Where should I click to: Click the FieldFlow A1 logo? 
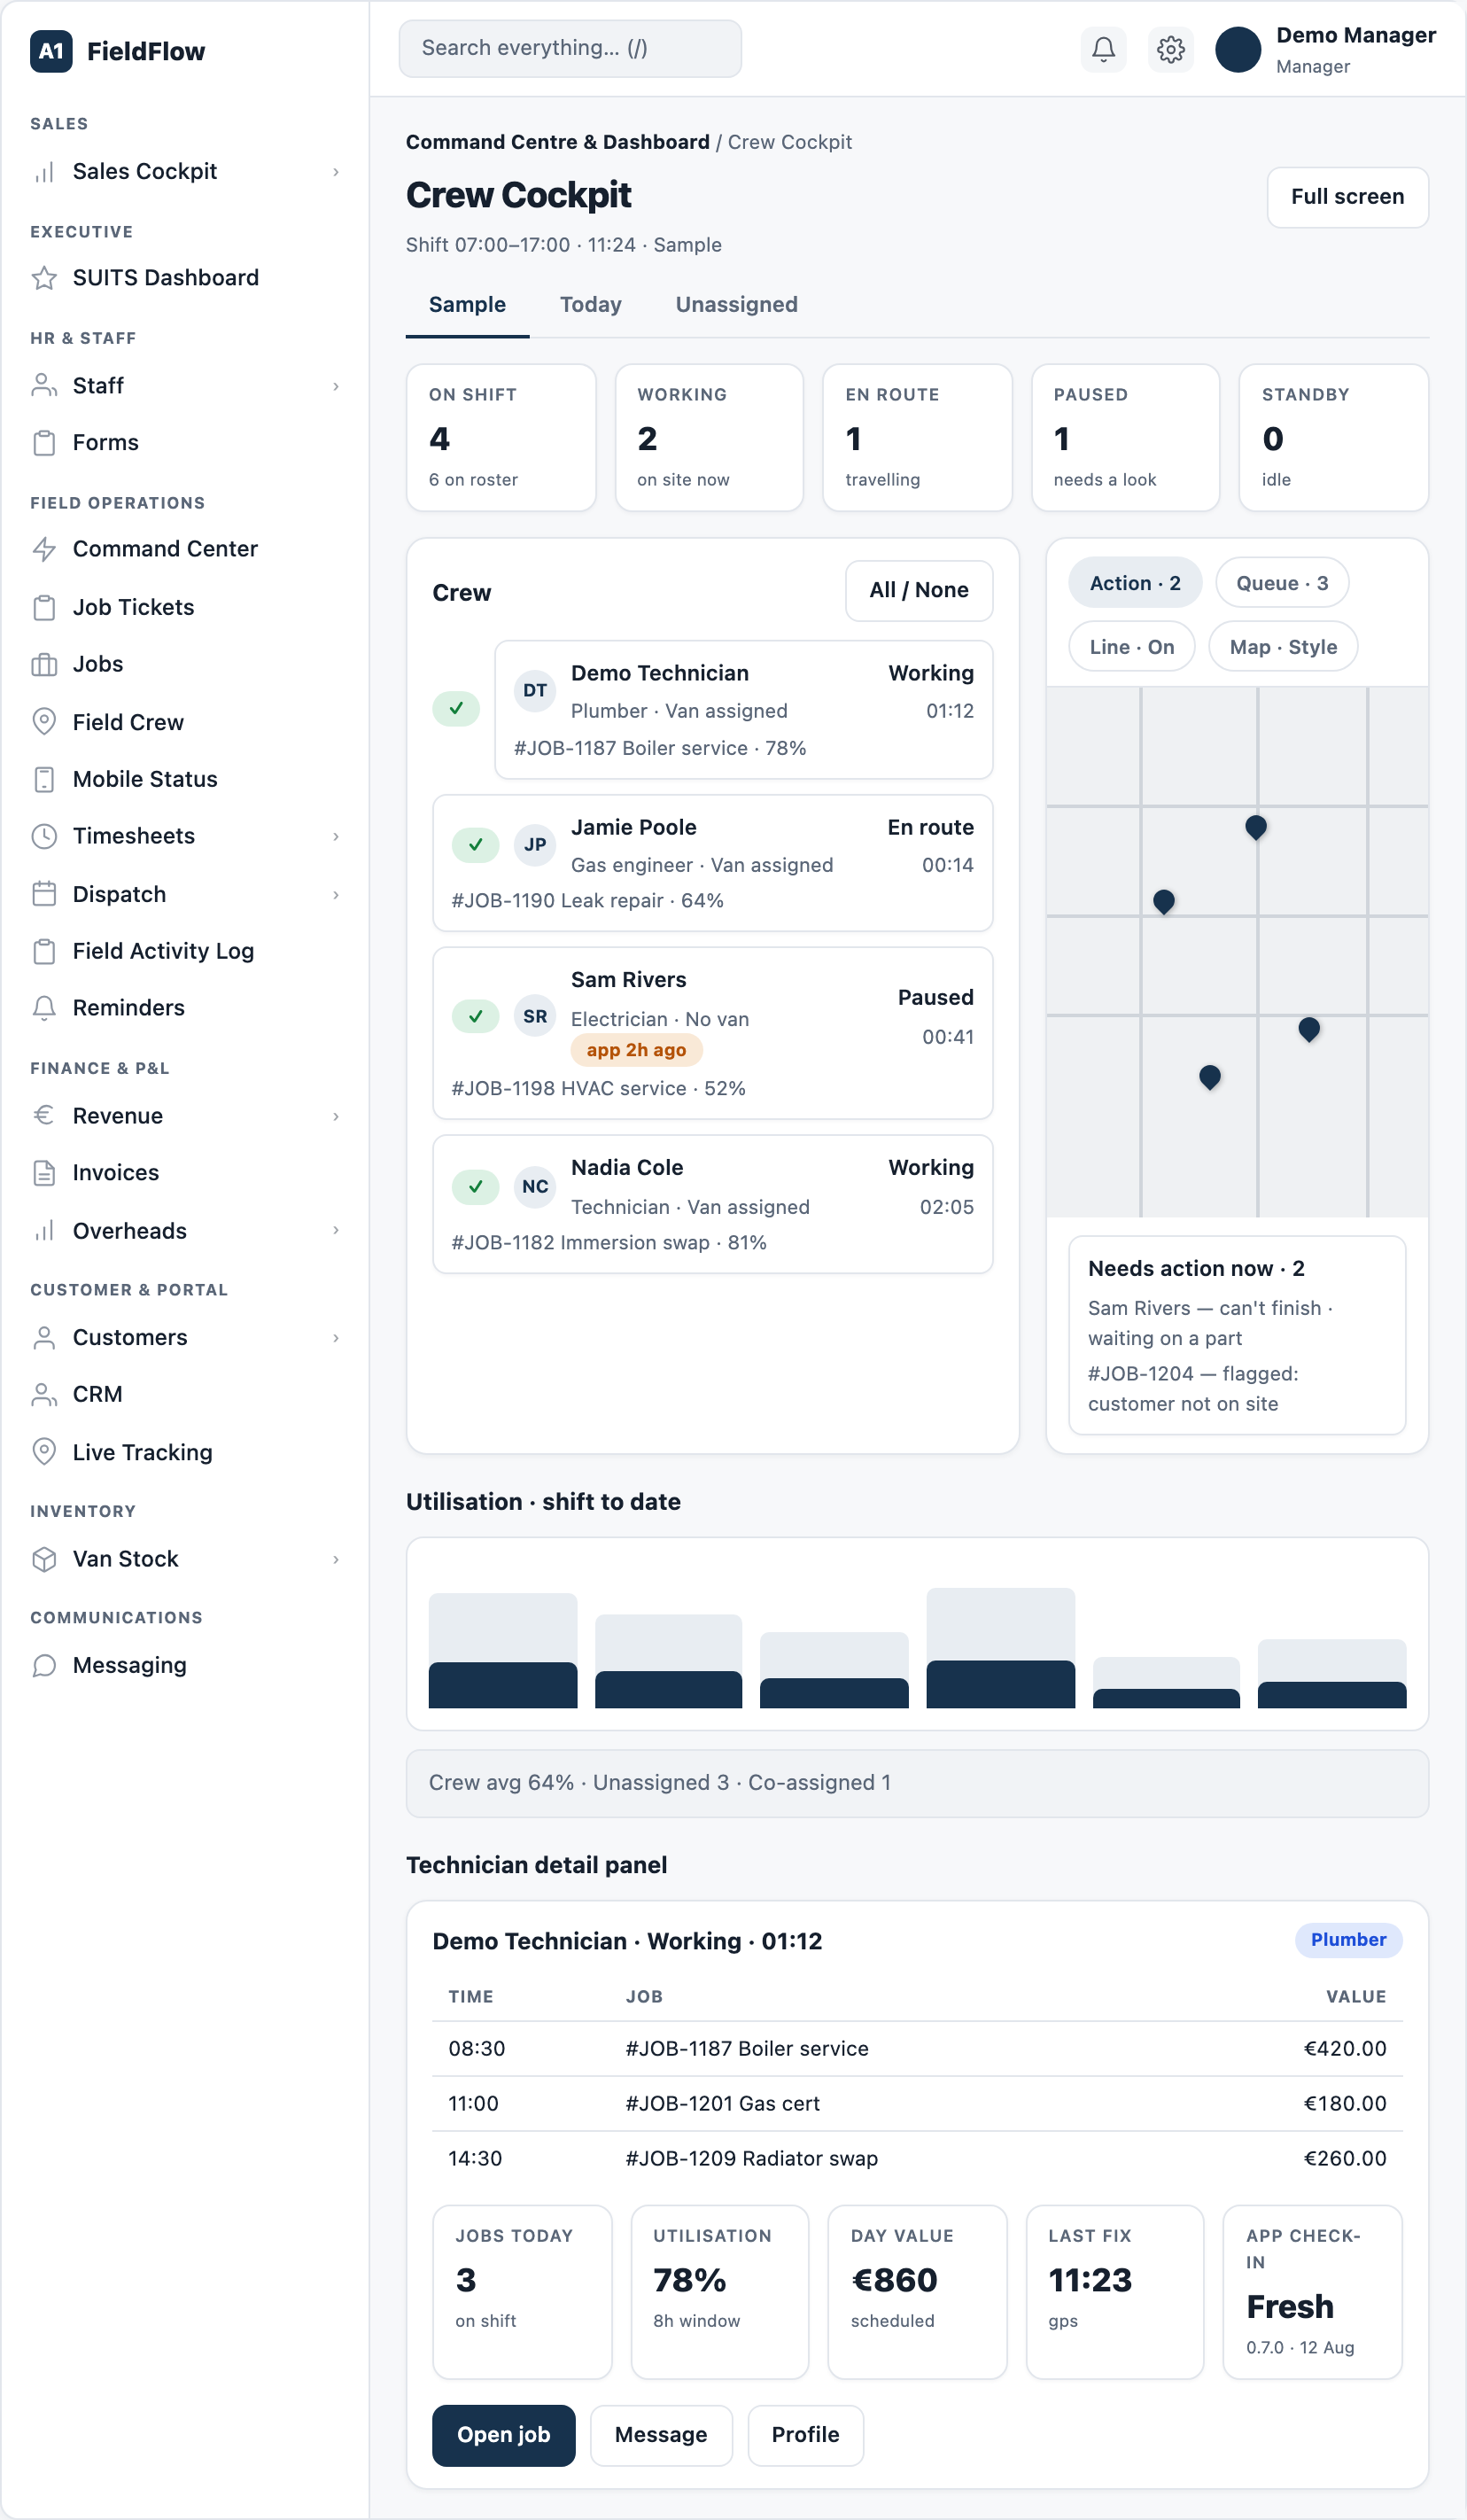click(51, 51)
